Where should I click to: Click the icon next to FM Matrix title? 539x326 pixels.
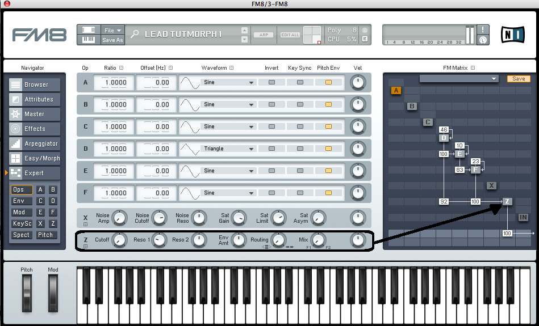[x=473, y=68]
